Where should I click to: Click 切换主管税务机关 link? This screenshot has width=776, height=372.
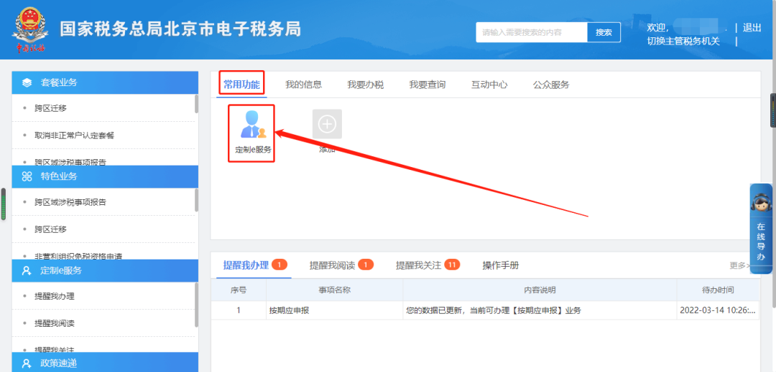click(x=683, y=42)
